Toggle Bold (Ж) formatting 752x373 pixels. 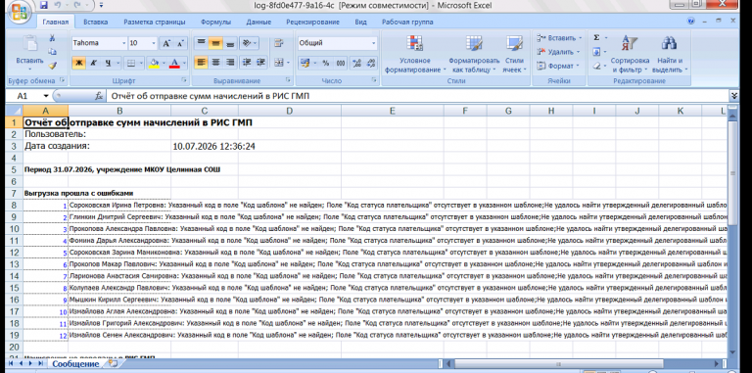point(78,63)
